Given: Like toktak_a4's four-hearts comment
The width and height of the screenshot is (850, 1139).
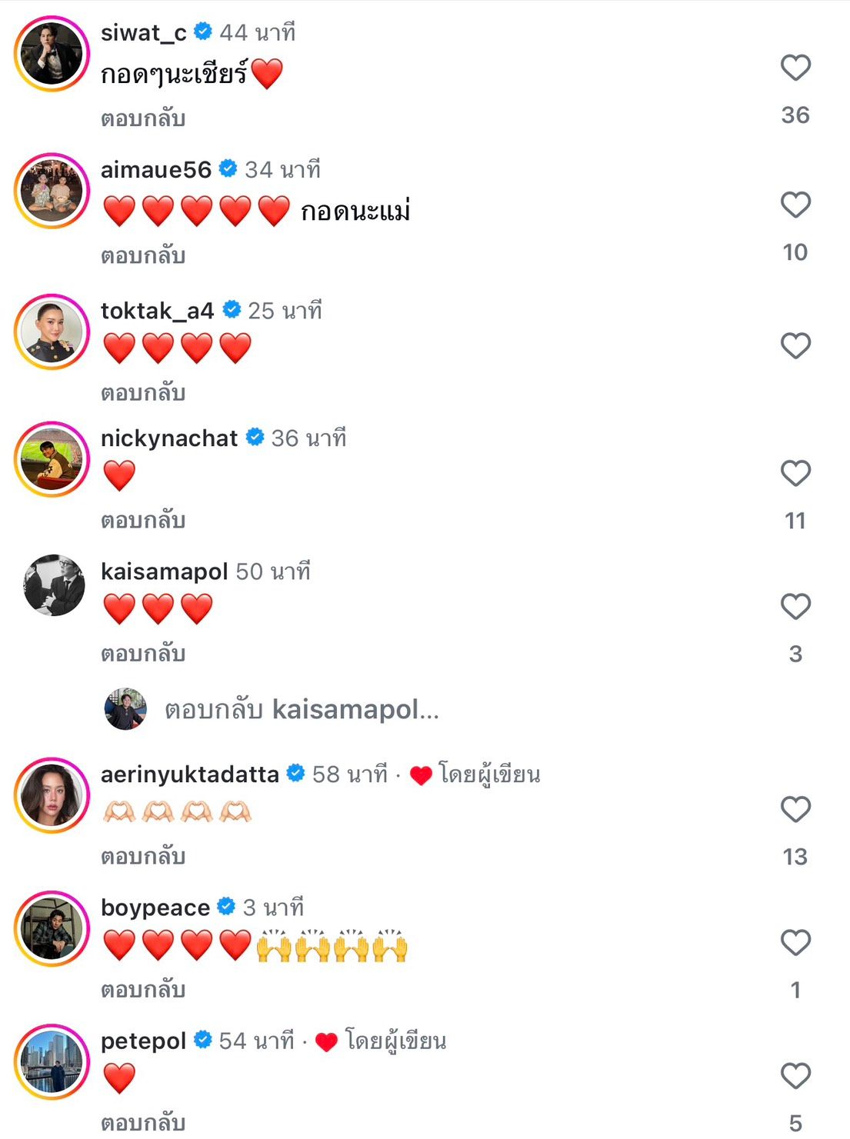Looking at the screenshot, I should 795,346.
